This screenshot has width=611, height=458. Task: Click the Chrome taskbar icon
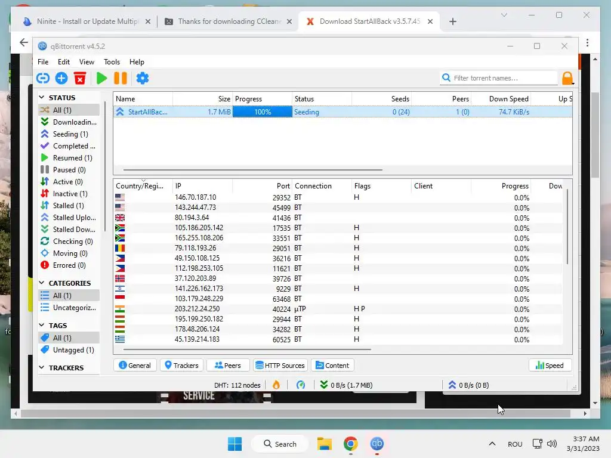point(351,444)
